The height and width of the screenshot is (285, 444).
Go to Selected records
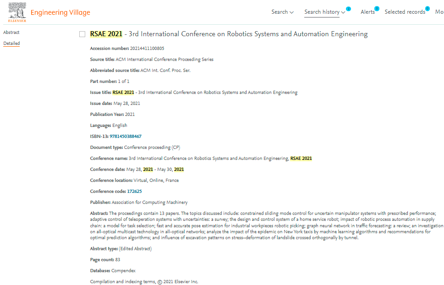[x=405, y=12]
